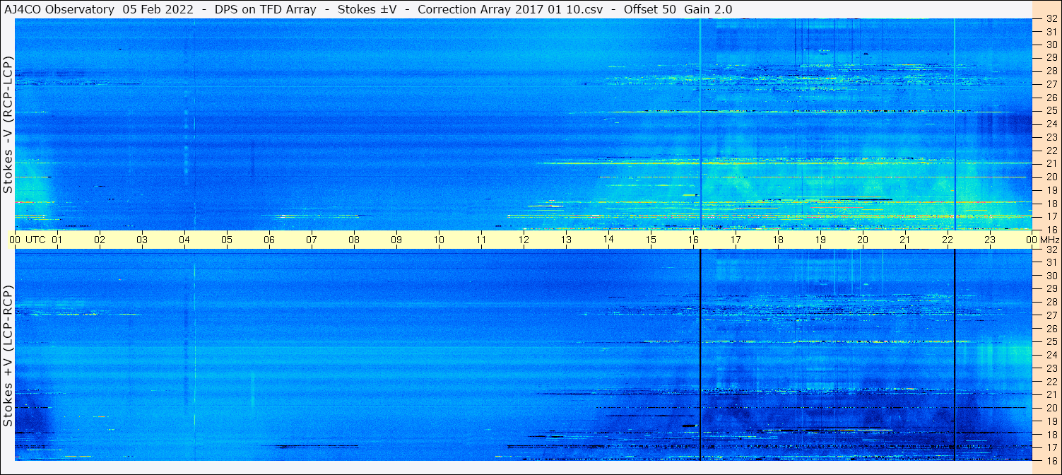The height and width of the screenshot is (475, 1062).
Task: Click the 09 hour tick
Action: [396, 240]
